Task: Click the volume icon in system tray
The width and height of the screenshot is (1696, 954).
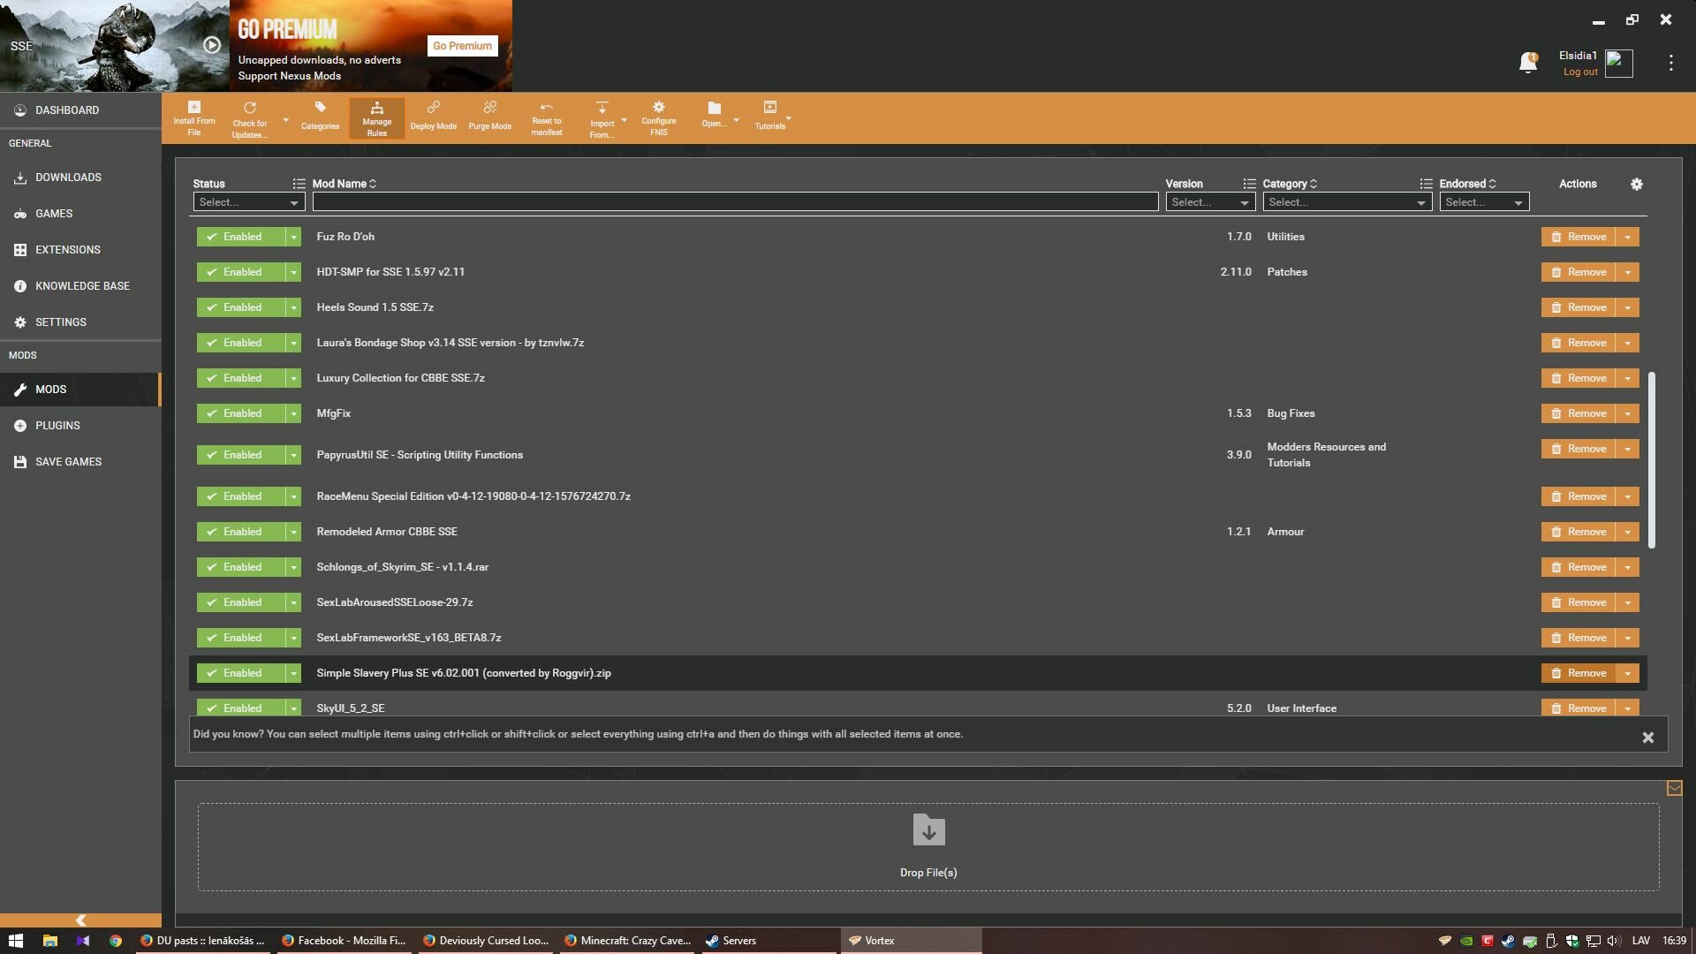Action: (1614, 941)
